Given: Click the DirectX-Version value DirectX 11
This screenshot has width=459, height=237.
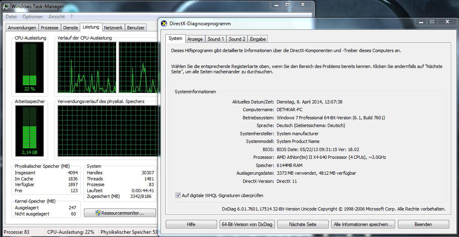Looking at the screenshot, I should (287, 181).
